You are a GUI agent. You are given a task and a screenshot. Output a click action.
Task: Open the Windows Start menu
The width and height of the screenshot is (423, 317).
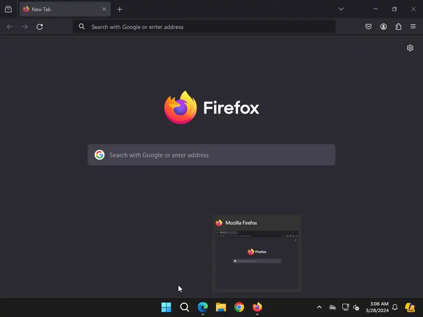(166, 307)
